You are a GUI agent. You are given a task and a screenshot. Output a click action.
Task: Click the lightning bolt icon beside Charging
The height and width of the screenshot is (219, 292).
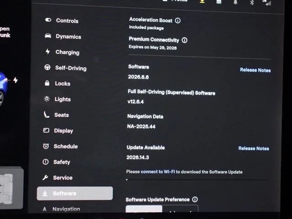47,52
